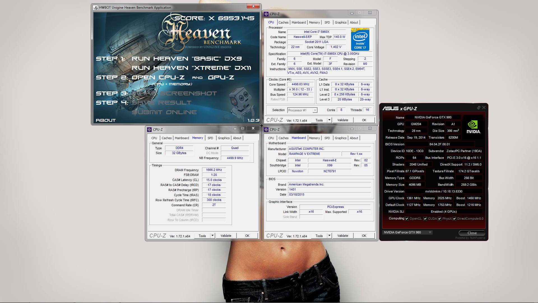Select CPU tab in Mainboard CPU-Z window

(271, 138)
